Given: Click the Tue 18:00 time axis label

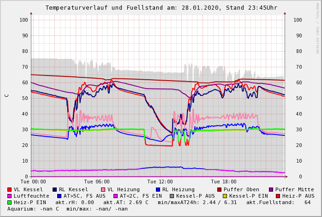Looking at the screenshot, I should pos(224,182).
